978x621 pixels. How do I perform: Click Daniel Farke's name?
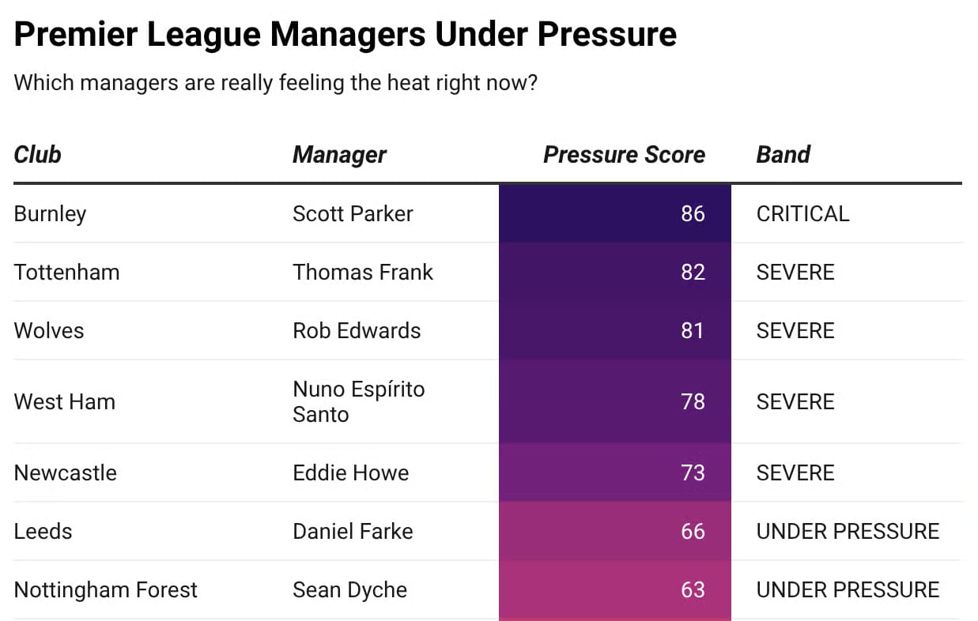353,531
